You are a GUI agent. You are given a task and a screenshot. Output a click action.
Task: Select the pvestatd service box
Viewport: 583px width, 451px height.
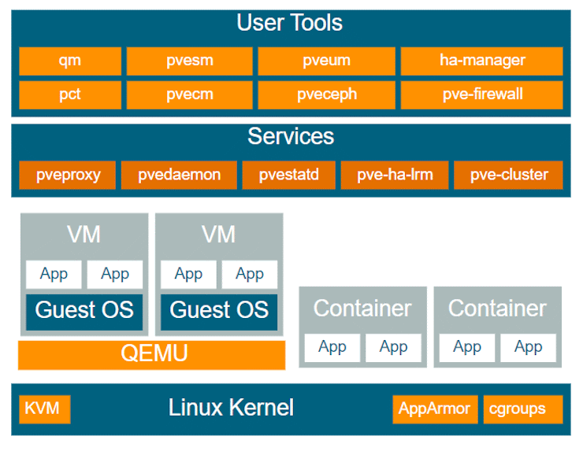click(x=288, y=175)
